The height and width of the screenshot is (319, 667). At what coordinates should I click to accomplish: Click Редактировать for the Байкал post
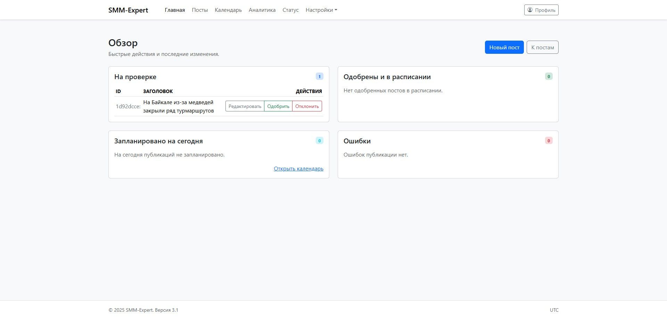pos(245,106)
